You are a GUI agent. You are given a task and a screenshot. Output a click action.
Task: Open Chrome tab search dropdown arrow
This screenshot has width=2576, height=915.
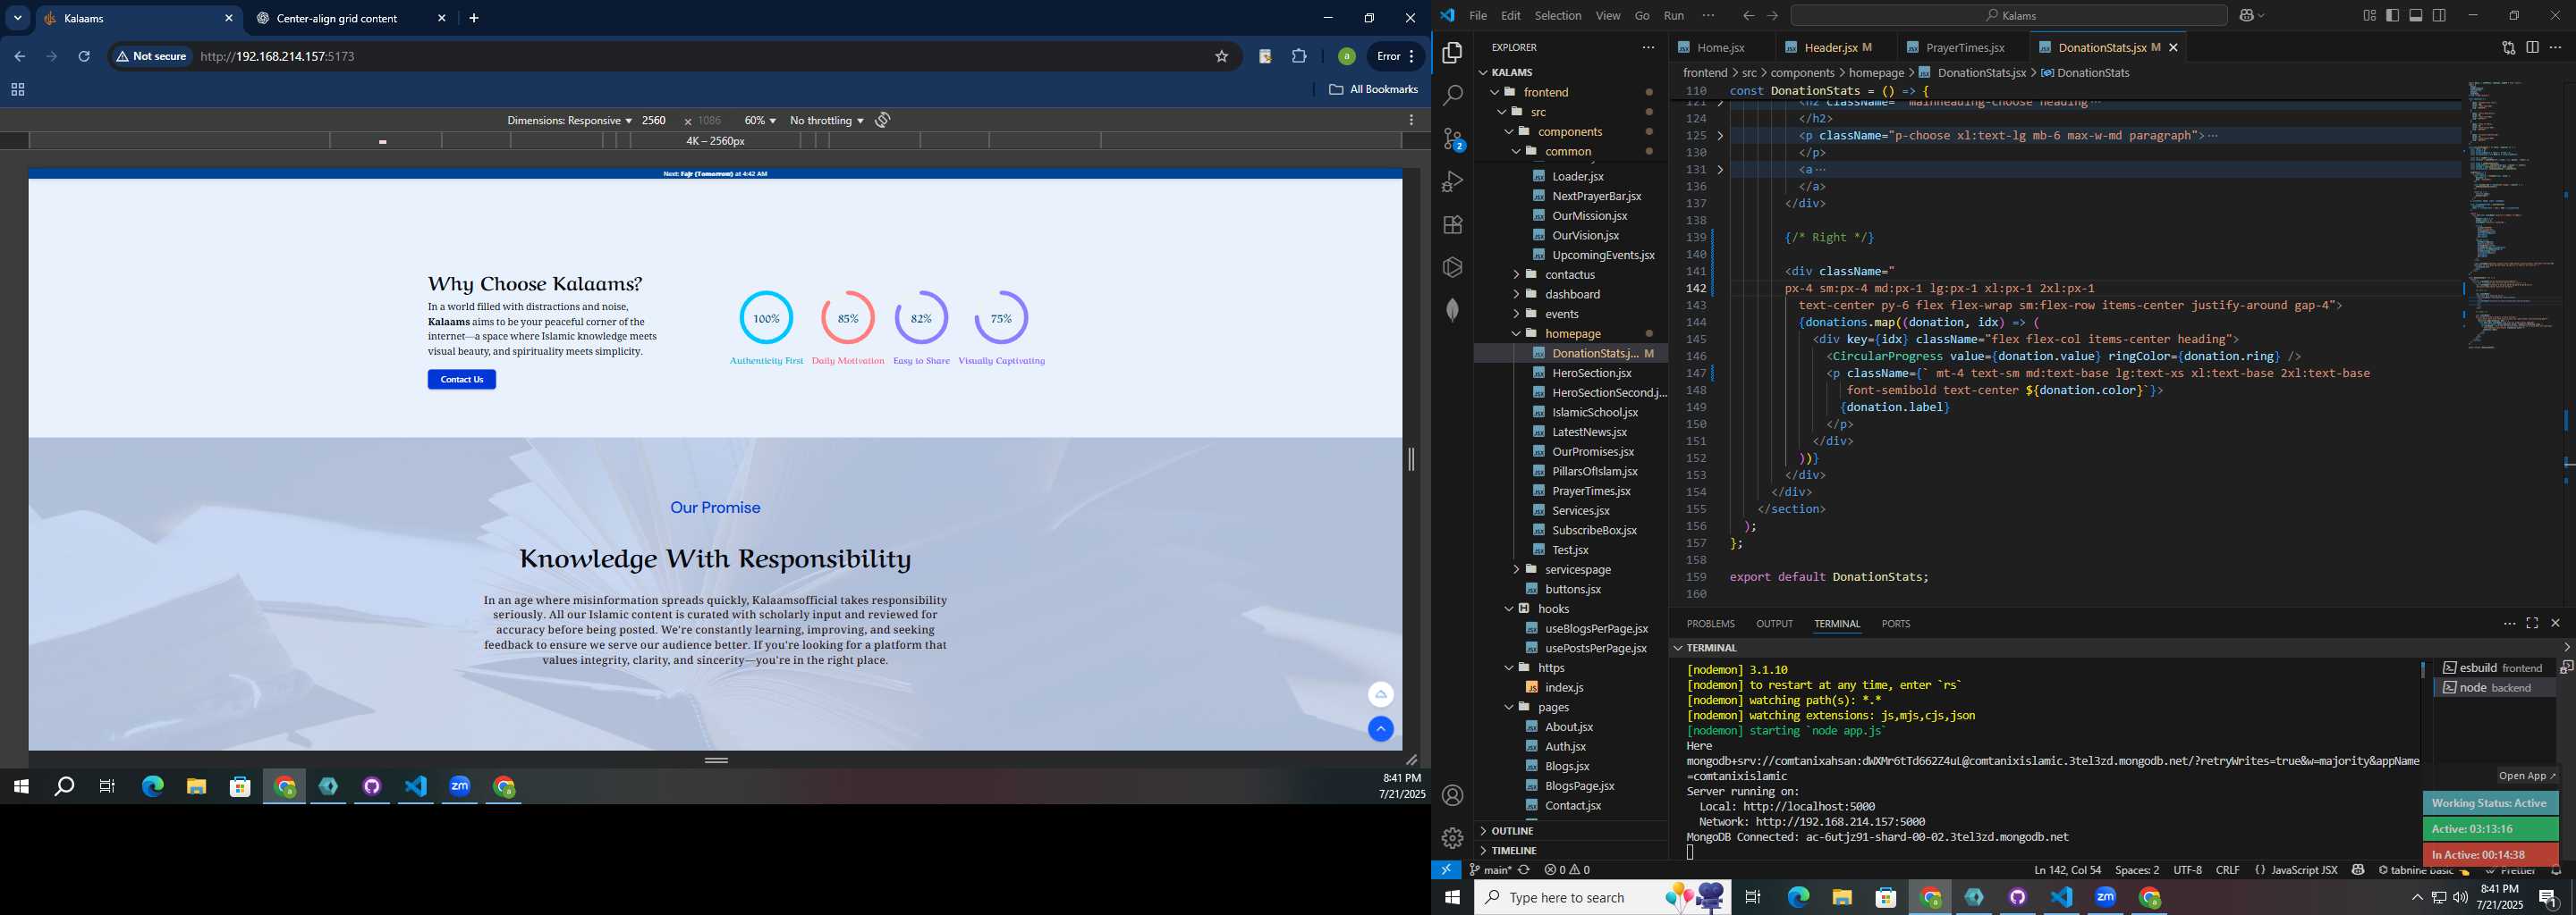17,18
